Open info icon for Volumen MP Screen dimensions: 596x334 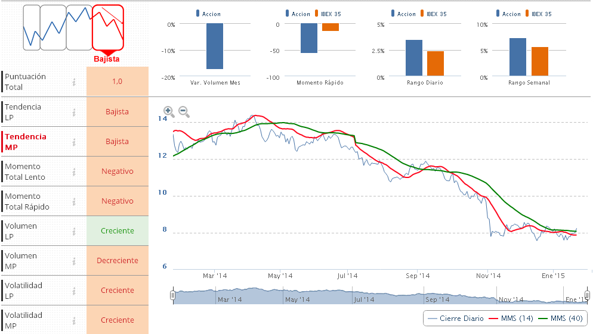[x=74, y=261]
